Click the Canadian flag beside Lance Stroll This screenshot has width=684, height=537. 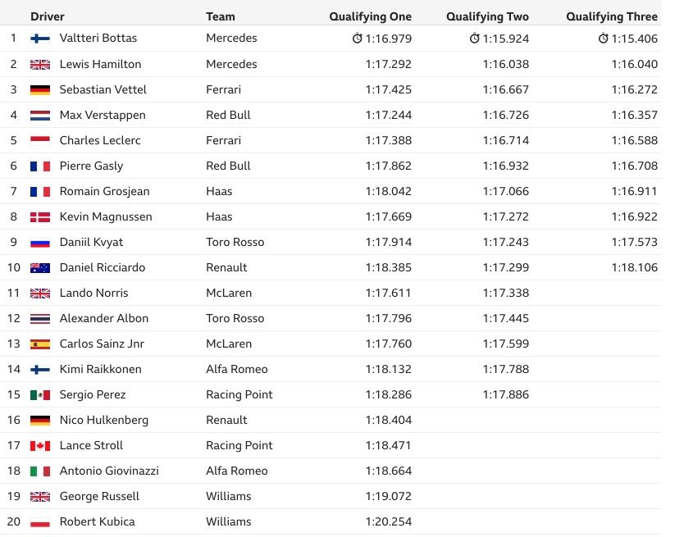[x=40, y=446]
